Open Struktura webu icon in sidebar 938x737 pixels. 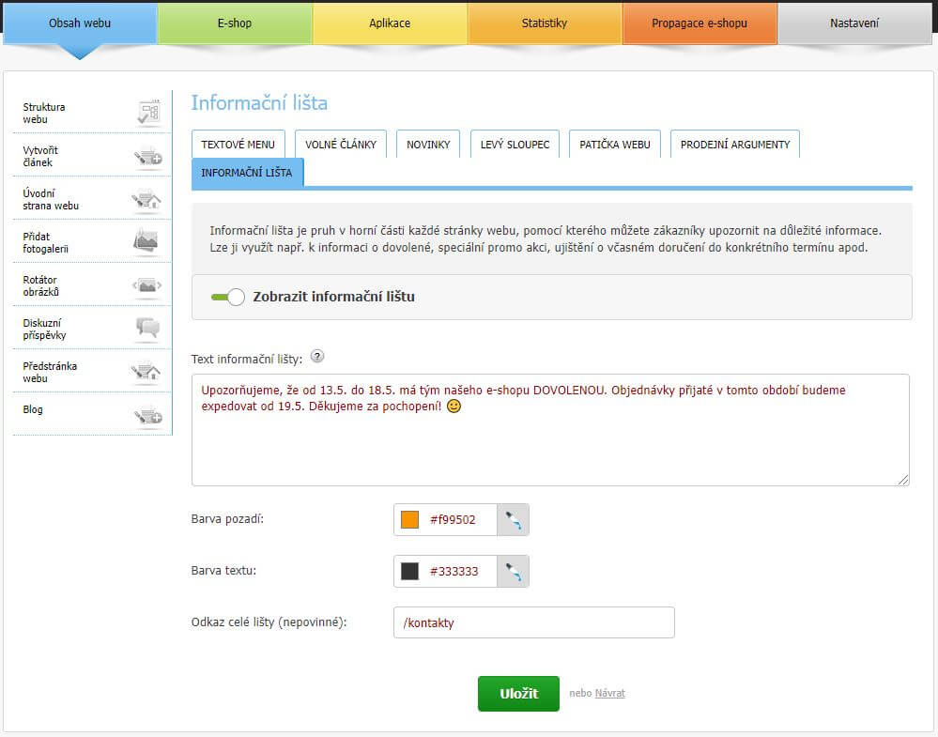[148, 113]
